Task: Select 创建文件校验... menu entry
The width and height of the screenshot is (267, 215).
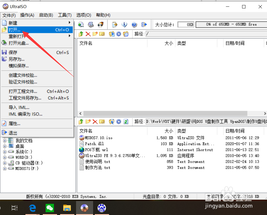Action: [x=37, y=75]
